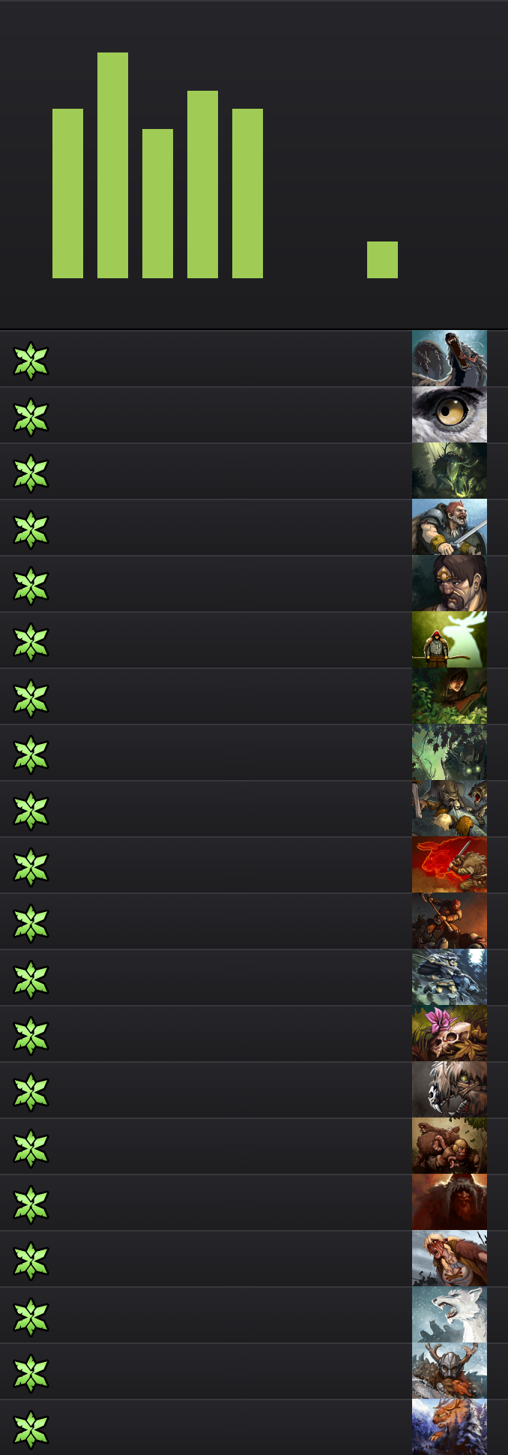Click the leaf icon beside the red bull card
Screen dimensions: 508x1455
coord(31,867)
